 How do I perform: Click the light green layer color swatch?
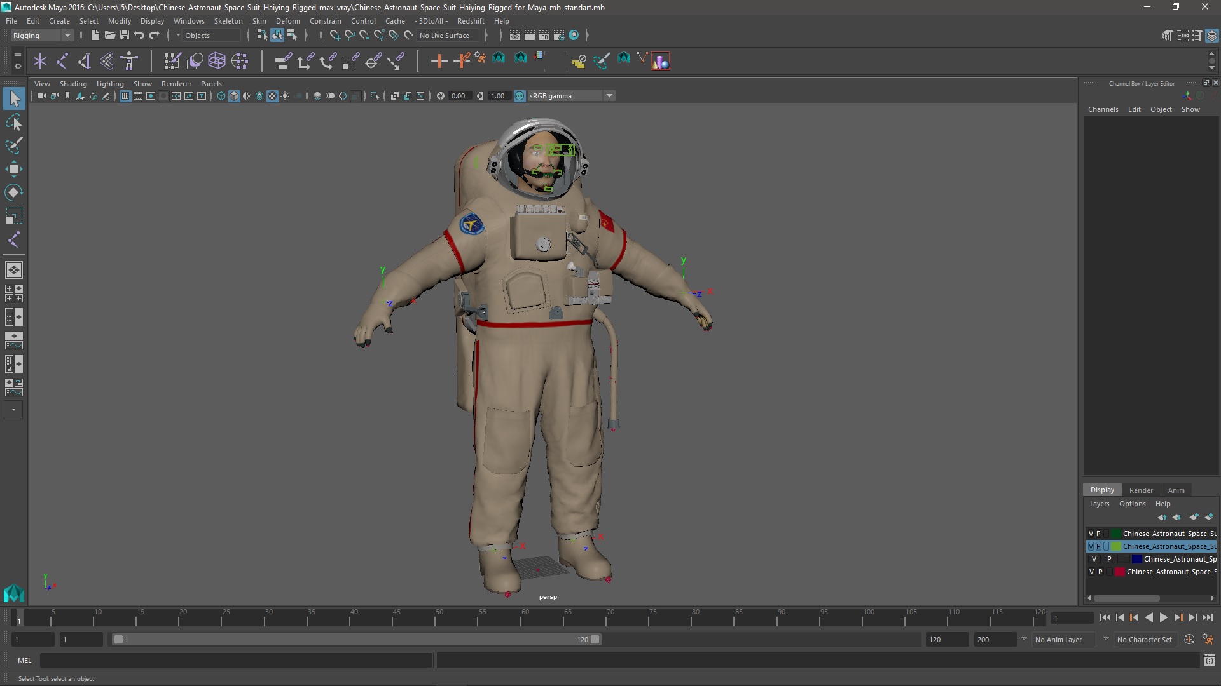point(1116,546)
